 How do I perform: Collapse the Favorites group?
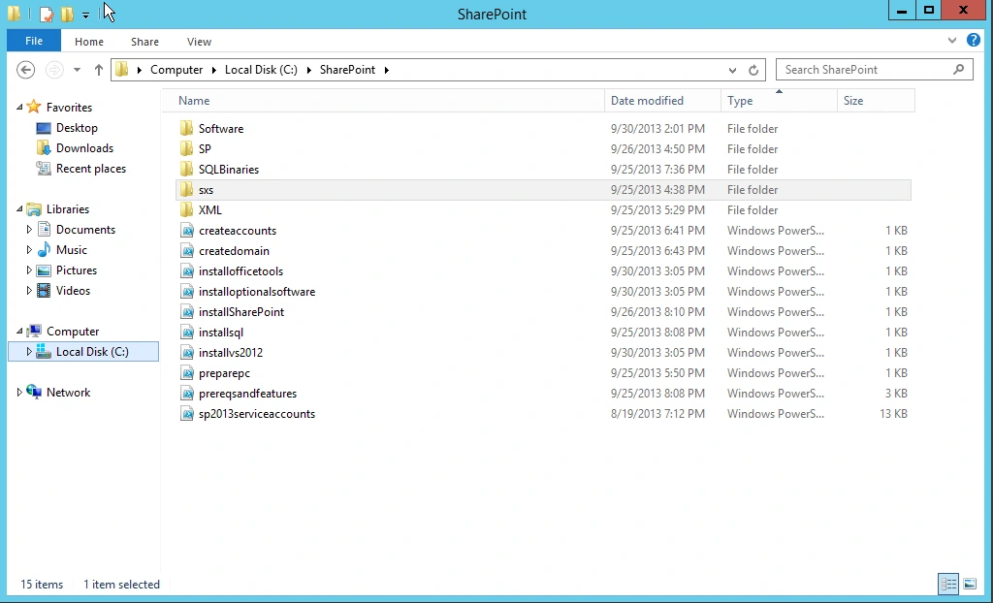pos(19,107)
